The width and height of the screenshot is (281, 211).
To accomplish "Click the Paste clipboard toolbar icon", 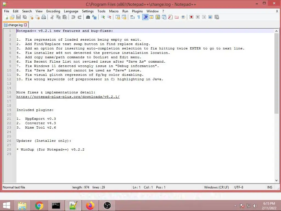I will pos(65,17).
